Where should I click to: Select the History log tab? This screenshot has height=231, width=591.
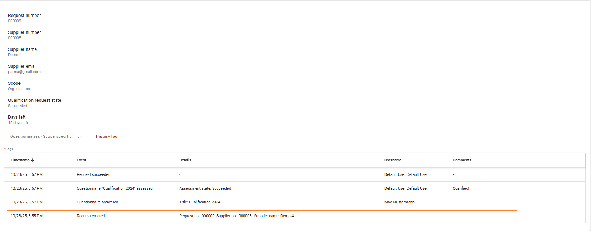(x=106, y=137)
